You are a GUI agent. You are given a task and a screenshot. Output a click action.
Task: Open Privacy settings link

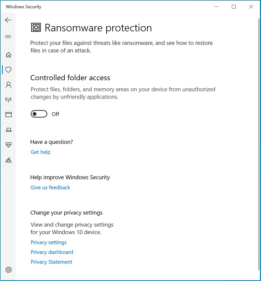click(49, 242)
